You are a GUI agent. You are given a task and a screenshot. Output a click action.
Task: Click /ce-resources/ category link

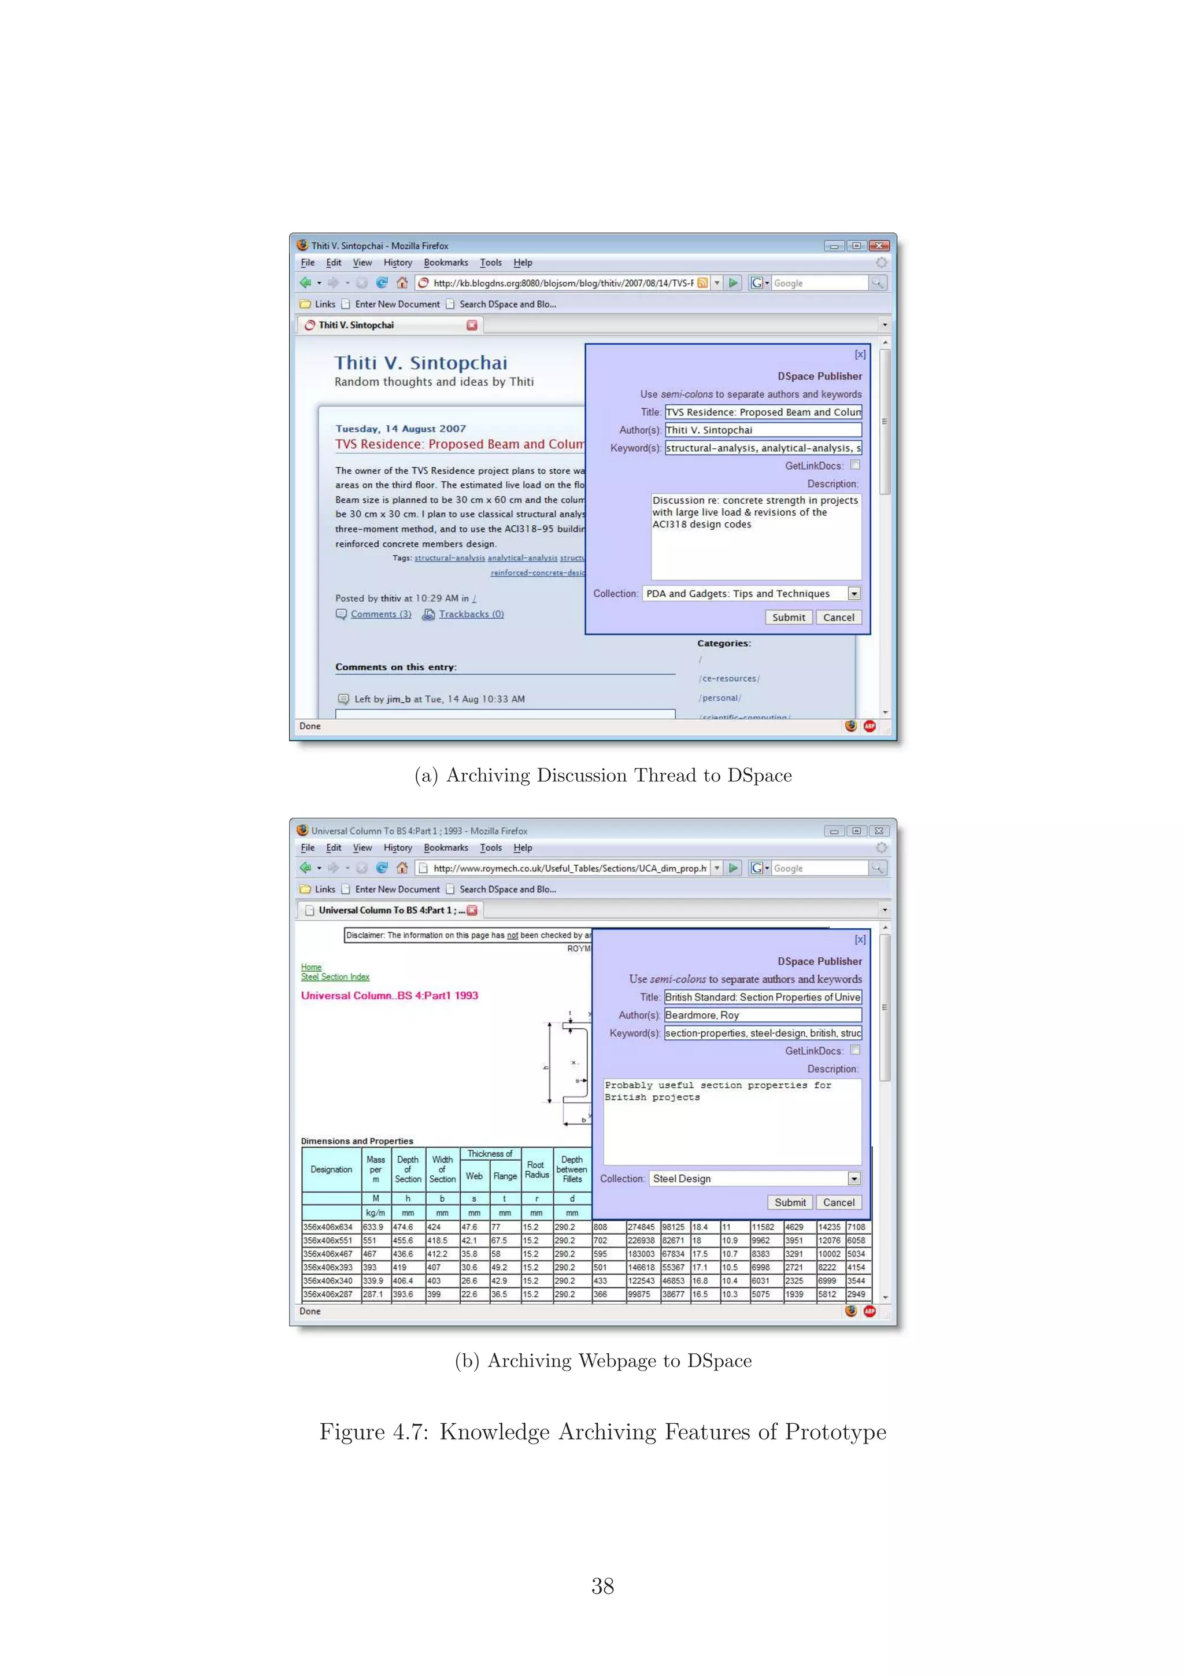[729, 679]
